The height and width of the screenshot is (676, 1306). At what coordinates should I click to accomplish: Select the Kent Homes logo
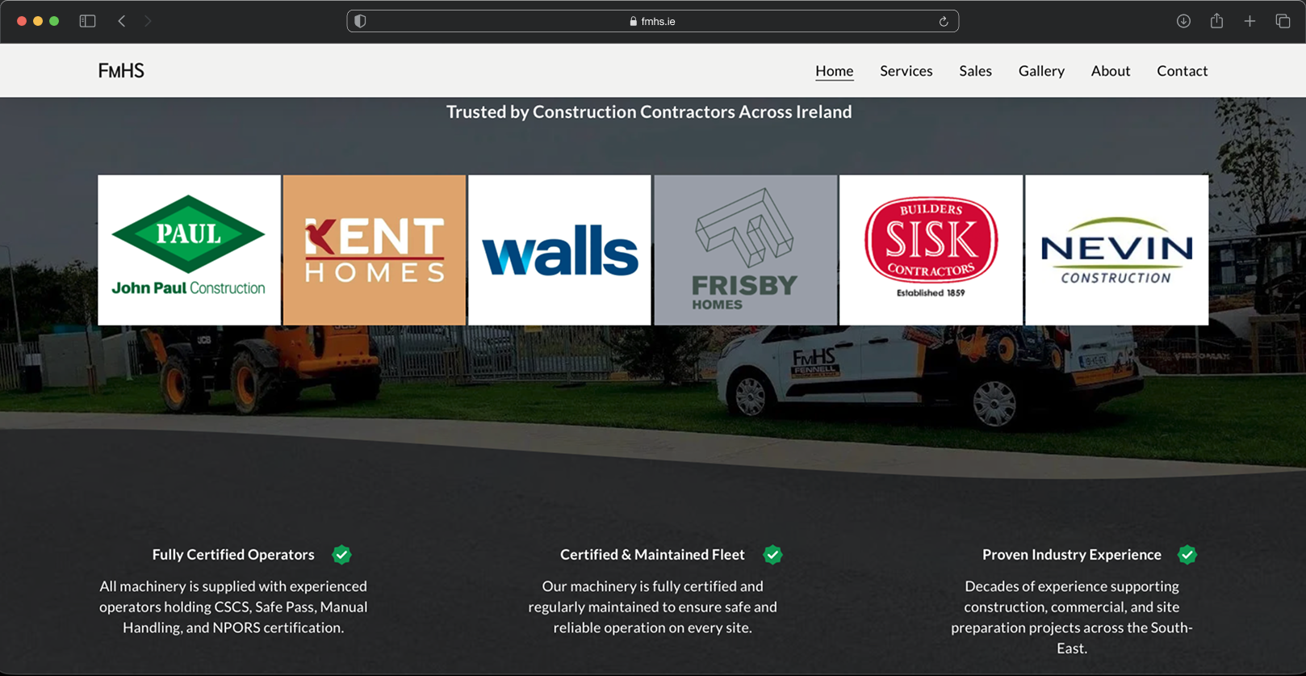point(375,250)
